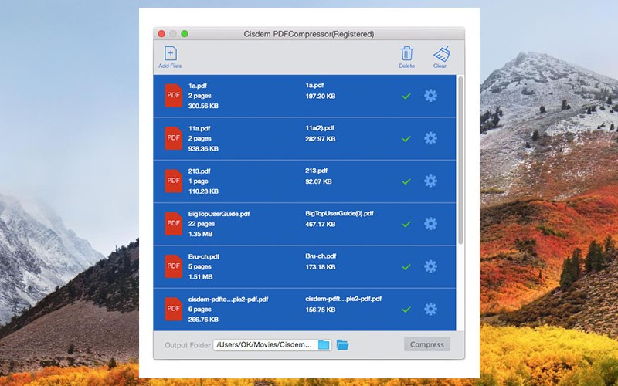618x386 pixels.
Task: Click original size 1.51 MB
Action: [x=200, y=277]
